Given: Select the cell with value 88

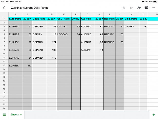Looking at the screenshot, I should [x=52, y=26].
